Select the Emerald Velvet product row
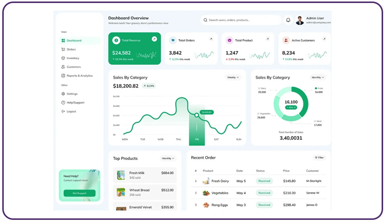The height and width of the screenshot is (221, 385). (145, 206)
